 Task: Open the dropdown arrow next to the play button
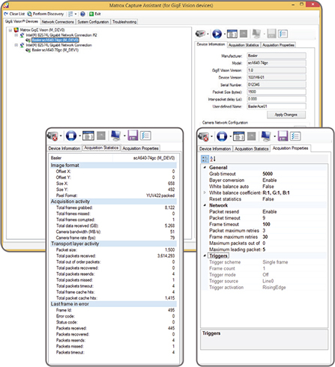point(224,34)
